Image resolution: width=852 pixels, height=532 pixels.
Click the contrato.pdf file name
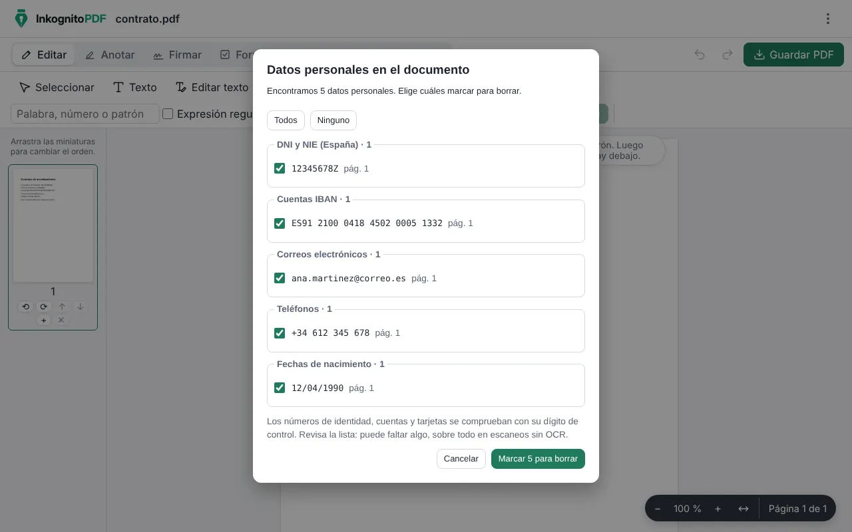148,19
